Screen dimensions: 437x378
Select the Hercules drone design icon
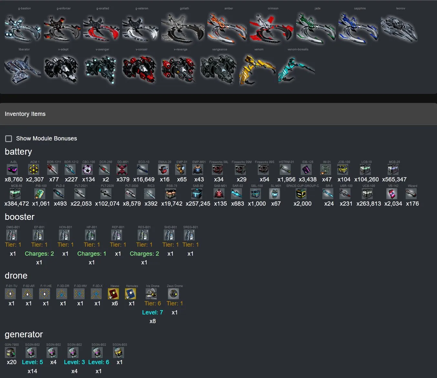click(x=130, y=293)
